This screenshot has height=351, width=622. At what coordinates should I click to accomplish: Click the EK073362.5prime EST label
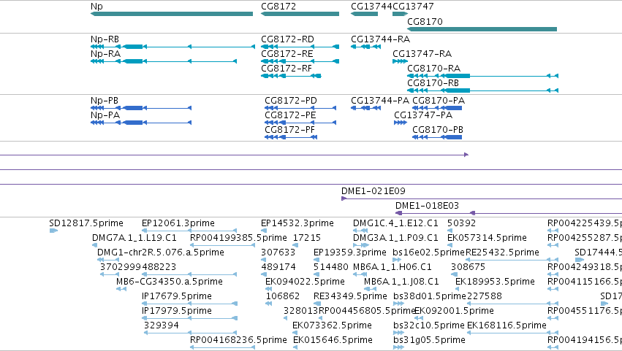(332, 325)
